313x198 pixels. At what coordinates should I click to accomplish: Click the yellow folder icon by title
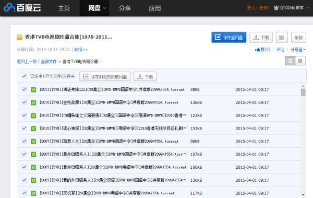pyautogui.click(x=19, y=37)
